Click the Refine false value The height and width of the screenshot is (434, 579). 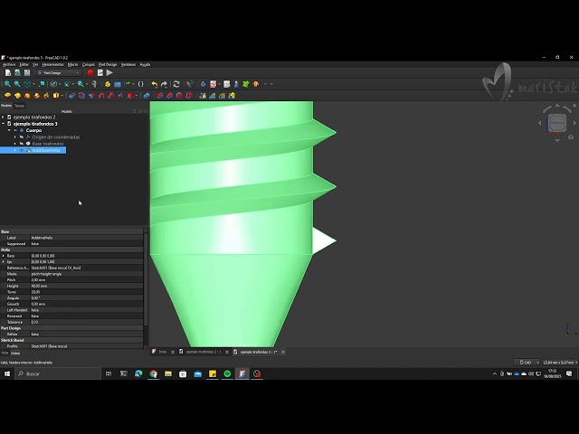point(34,335)
